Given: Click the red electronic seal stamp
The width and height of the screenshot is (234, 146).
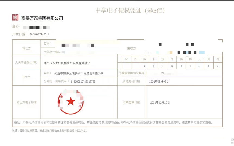Looking at the screenshot, I should pyautogui.click(x=70, y=102).
